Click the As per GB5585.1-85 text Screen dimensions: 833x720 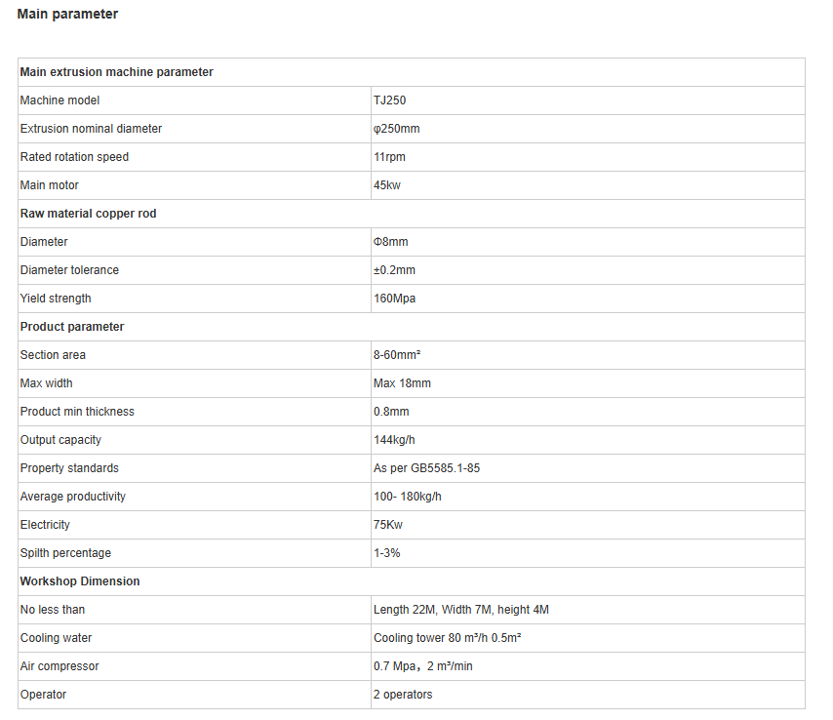pyautogui.click(x=426, y=468)
